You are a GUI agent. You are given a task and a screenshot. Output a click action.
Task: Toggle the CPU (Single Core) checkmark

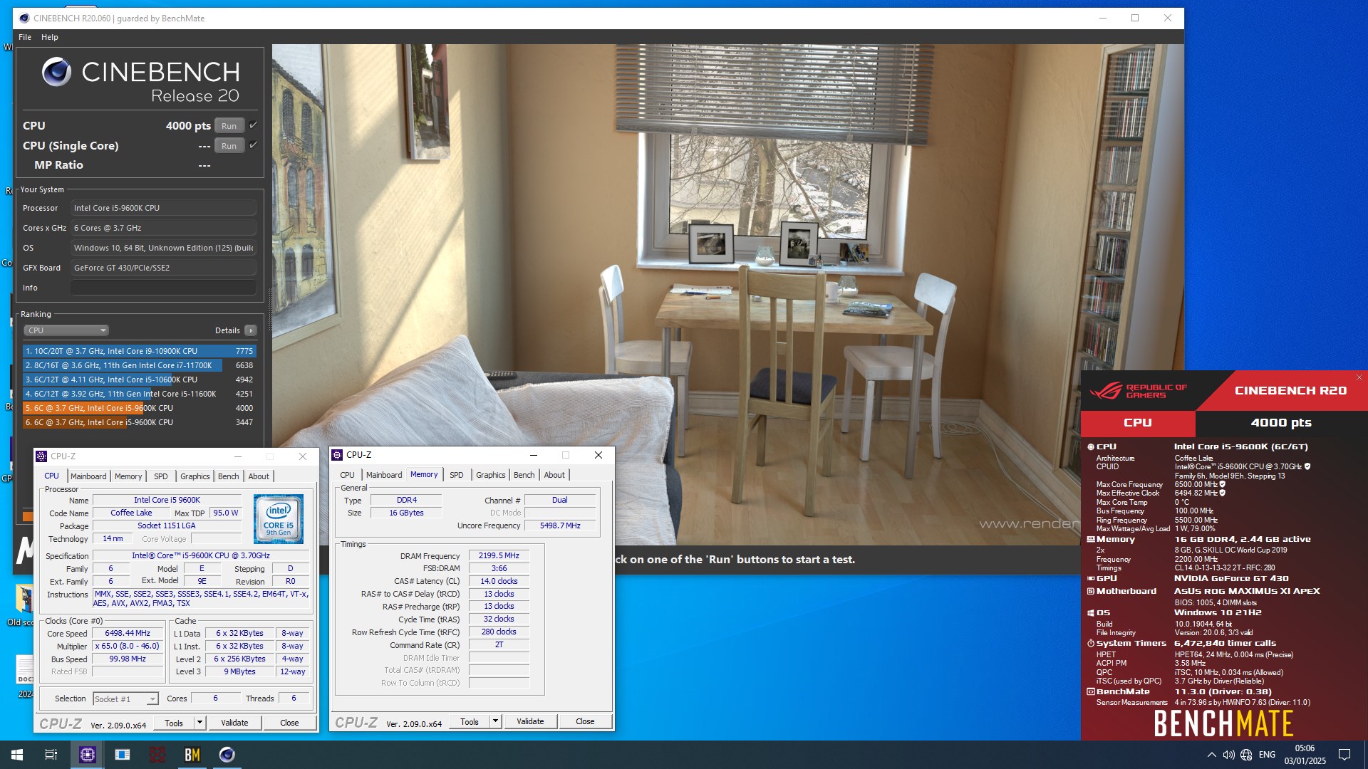253,145
